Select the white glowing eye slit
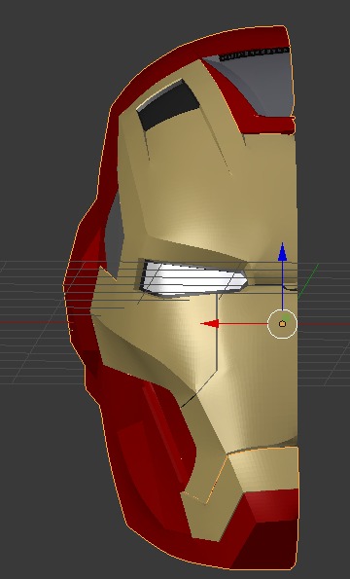 tap(194, 279)
